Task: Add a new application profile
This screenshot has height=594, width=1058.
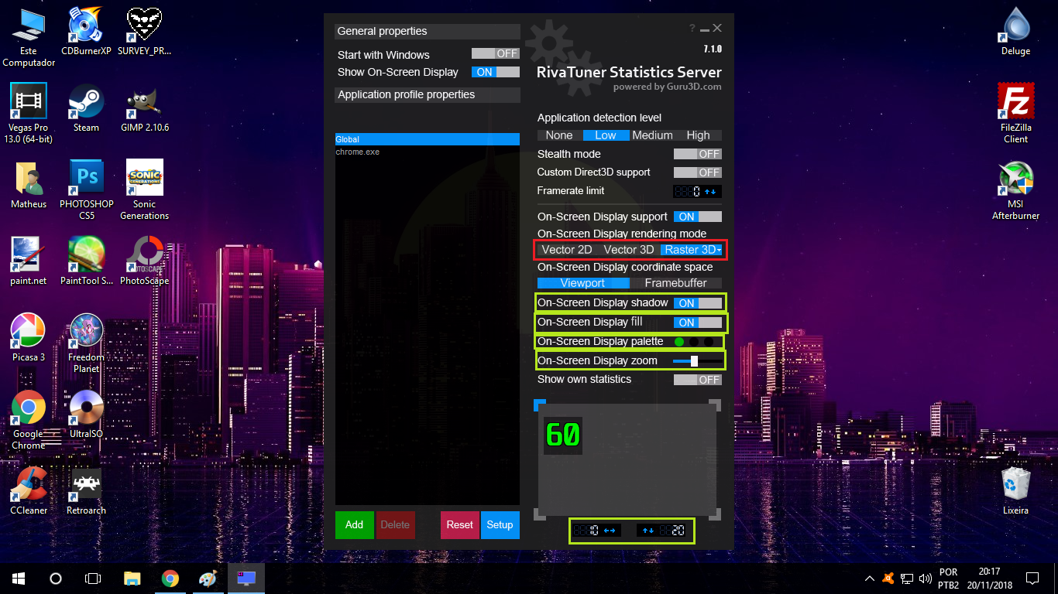Action: click(x=354, y=525)
